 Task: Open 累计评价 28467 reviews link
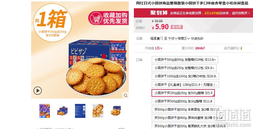tap(193, 48)
